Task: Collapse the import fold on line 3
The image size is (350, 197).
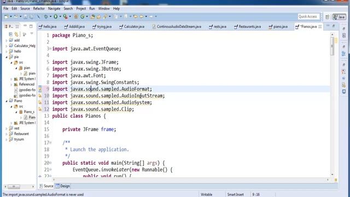Action: coord(50,49)
